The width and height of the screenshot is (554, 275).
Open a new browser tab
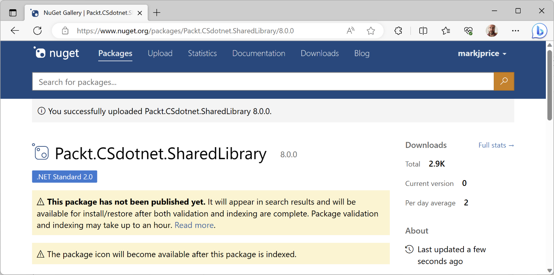pyautogui.click(x=156, y=13)
